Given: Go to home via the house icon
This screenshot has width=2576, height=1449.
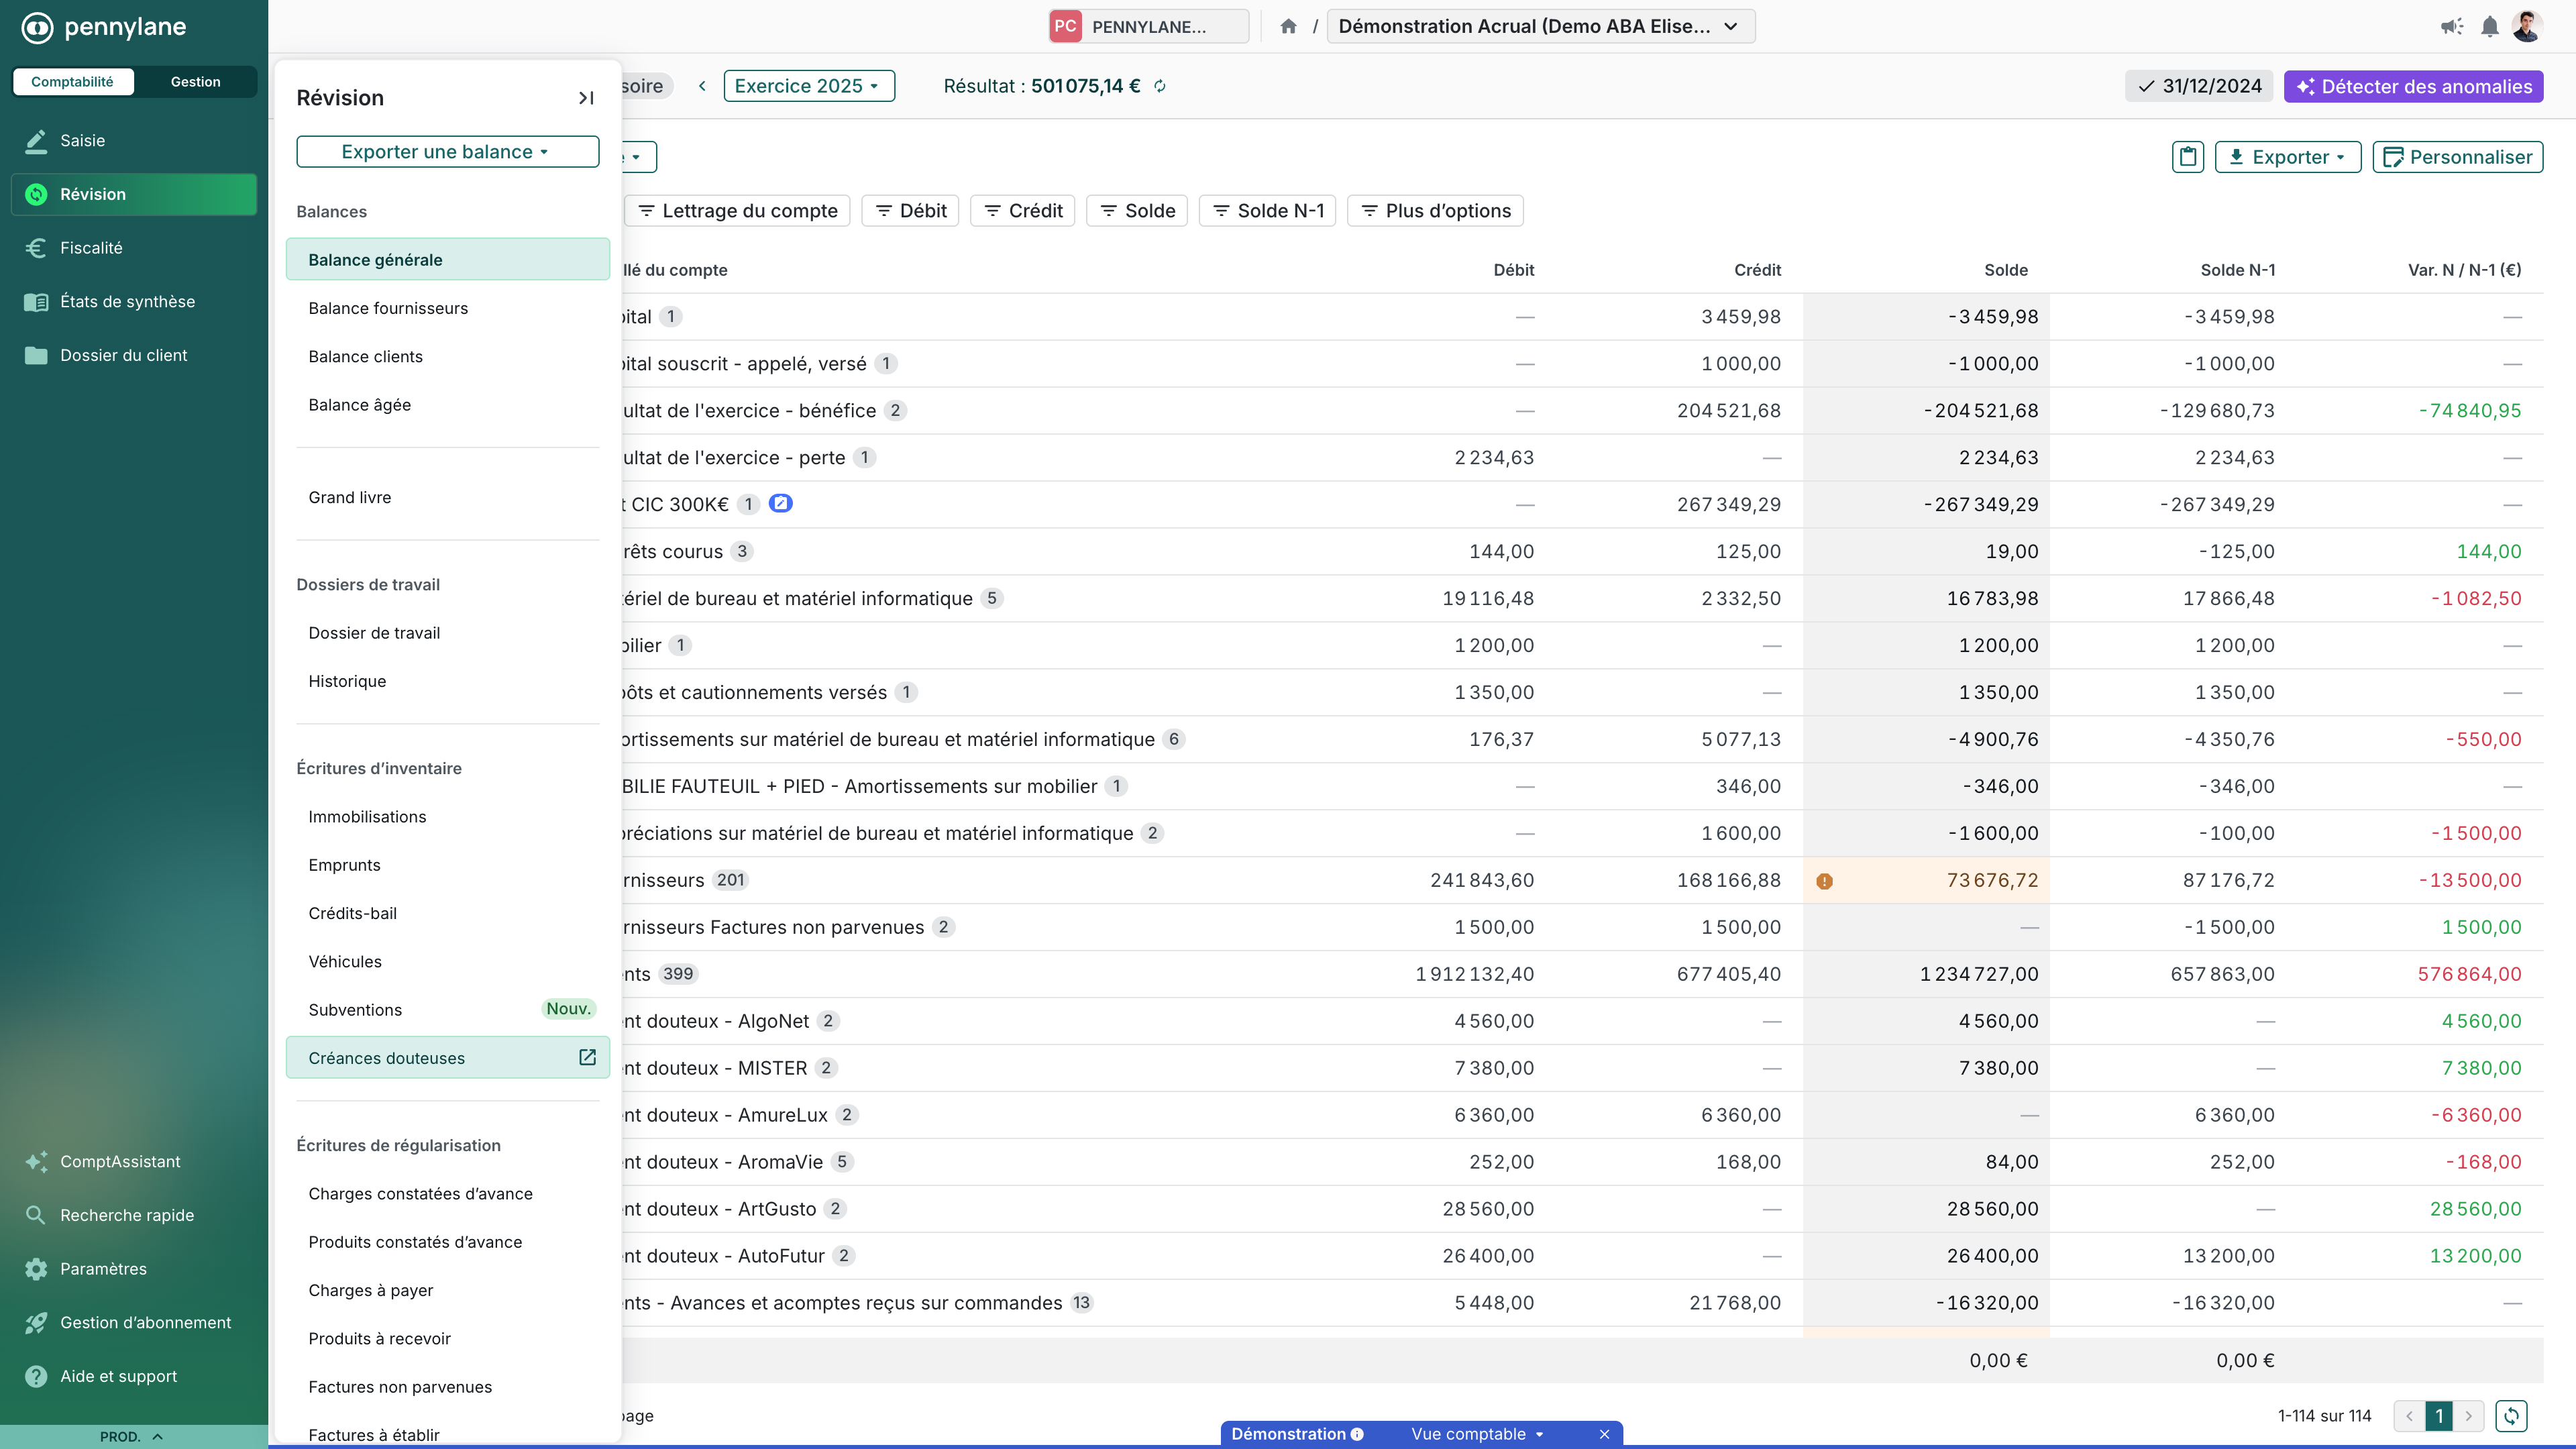Looking at the screenshot, I should click(x=1288, y=27).
